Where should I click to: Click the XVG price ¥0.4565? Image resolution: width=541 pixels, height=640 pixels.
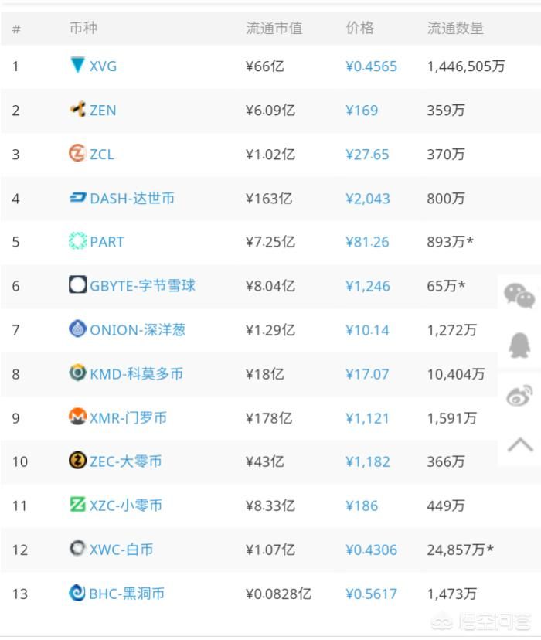tap(371, 66)
